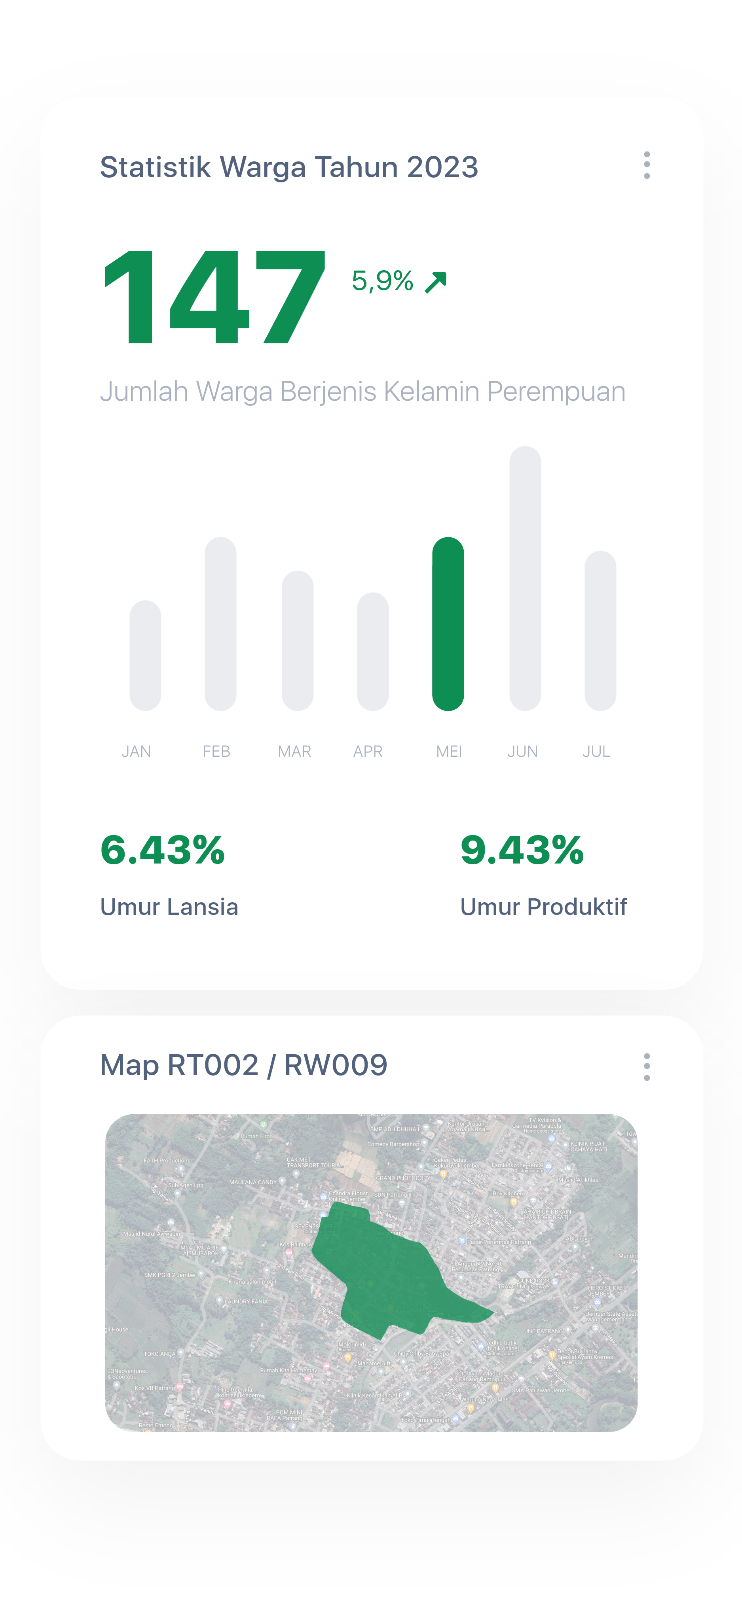Image resolution: width=742 pixels, height=1606 pixels.
Task: Tap the Pasar Perumnas Patrang map marker
Action: (x=462, y=1240)
